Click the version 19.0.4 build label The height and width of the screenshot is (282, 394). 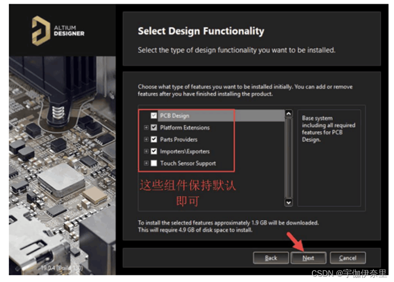click(x=62, y=268)
